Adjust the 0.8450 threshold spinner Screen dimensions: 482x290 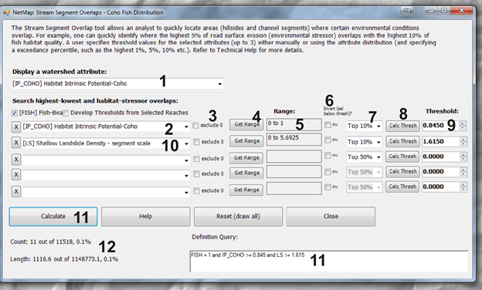(463, 126)
